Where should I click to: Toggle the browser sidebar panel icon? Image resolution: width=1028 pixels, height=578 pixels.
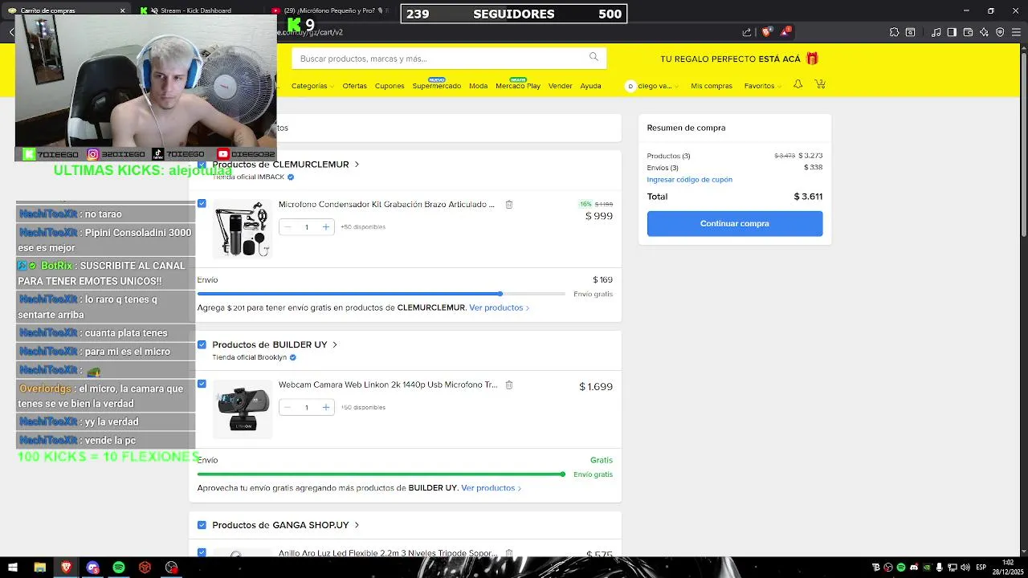(952, 32)
